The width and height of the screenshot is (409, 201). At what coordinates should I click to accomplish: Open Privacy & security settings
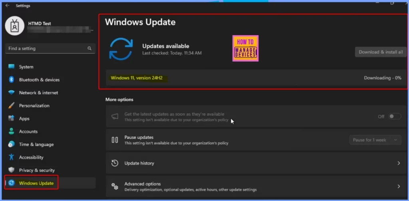(50, 170)
